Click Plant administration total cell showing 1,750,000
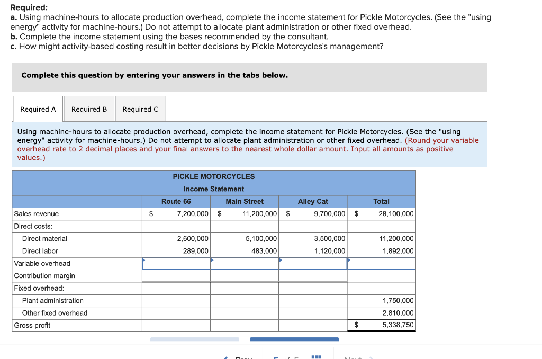This screenshot has width=542, height=359. (x=381, y=300)
